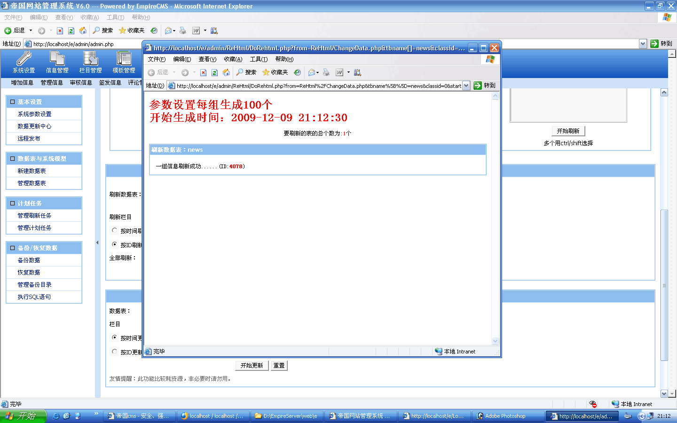
Task: Select the 按ID刷新 radio button
Action: (114, 244)
